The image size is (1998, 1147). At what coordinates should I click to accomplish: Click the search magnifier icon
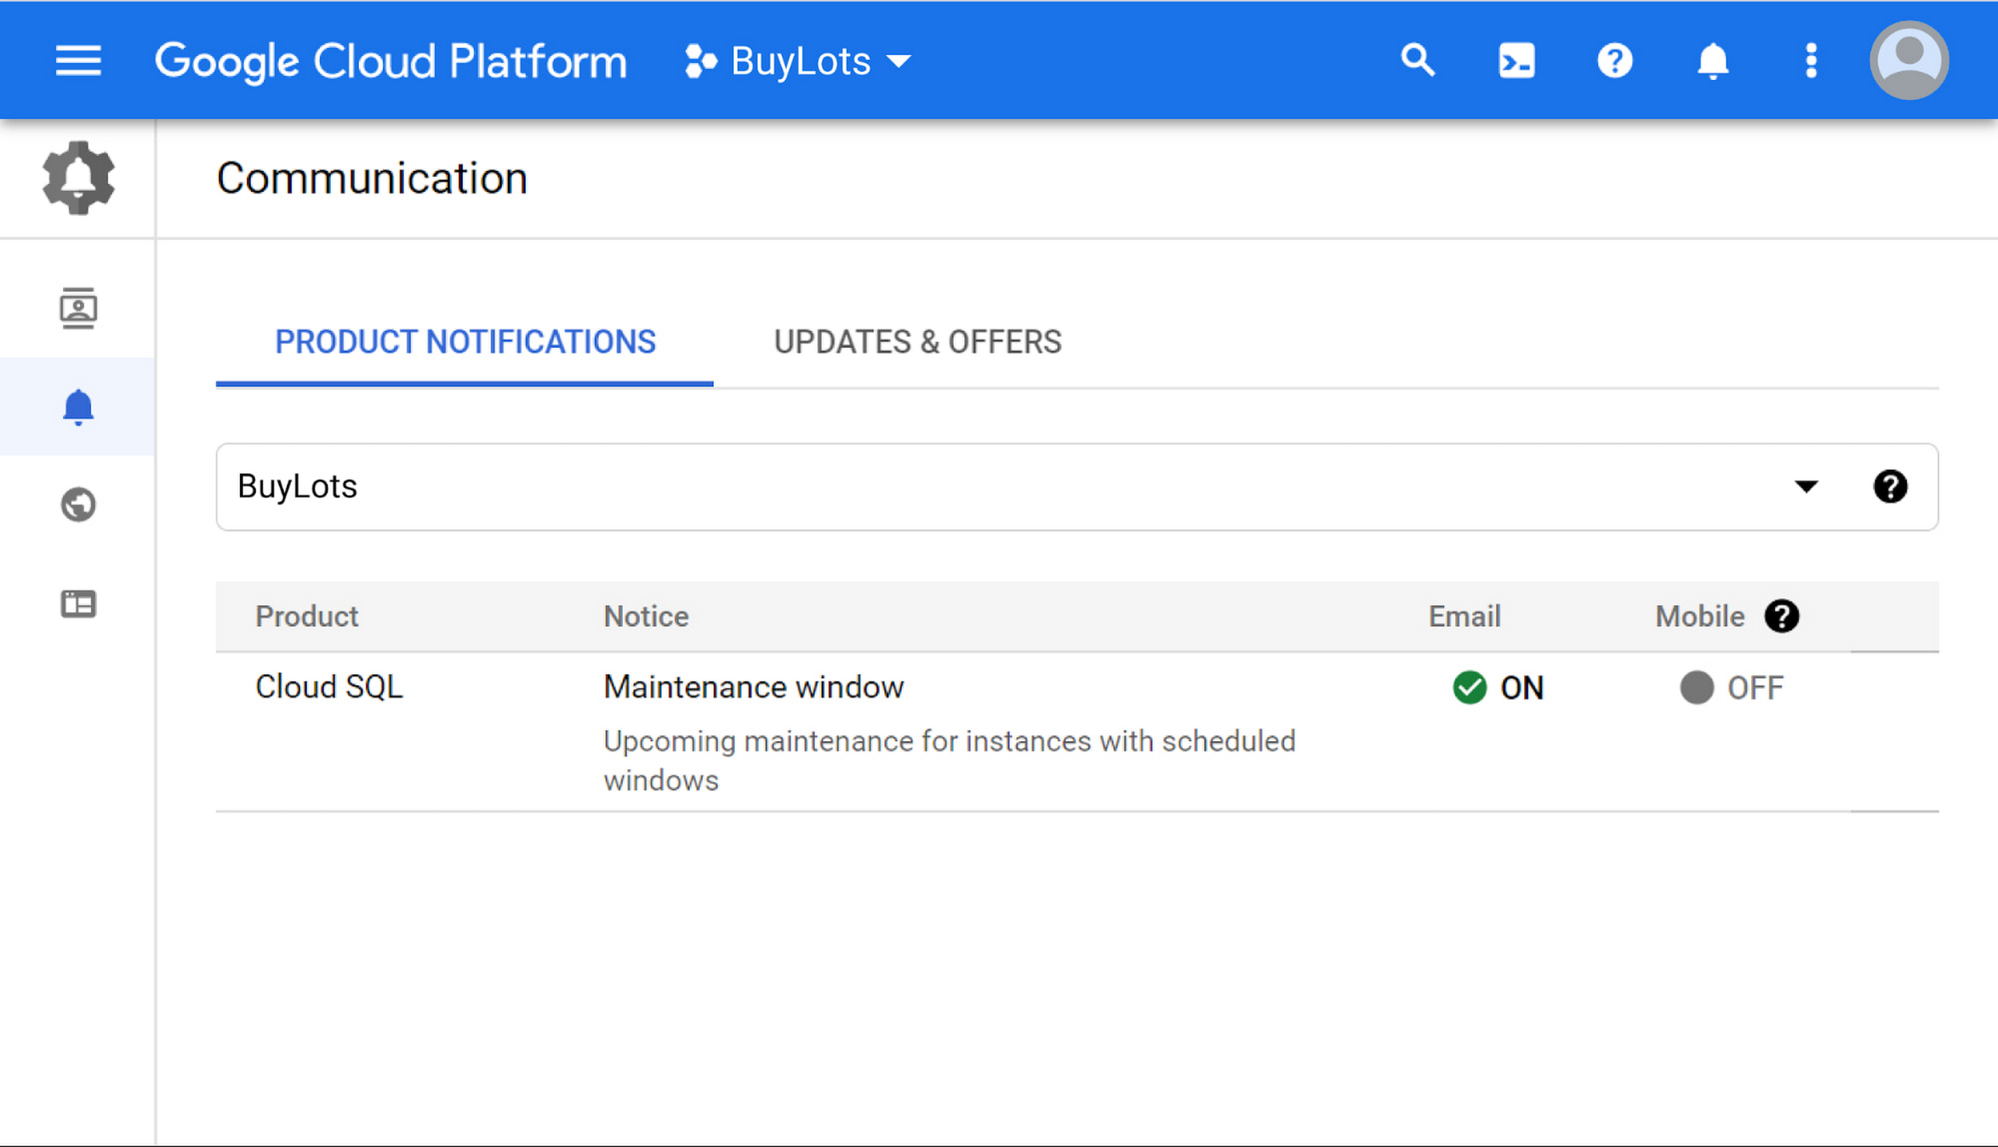click(1417, 61)
